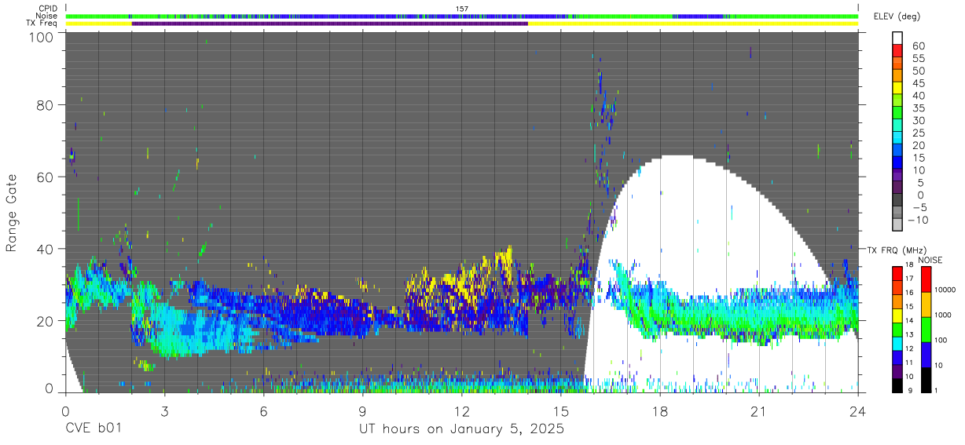Viewport: 965px width, 445px height.
Task: Click the 'Noise' row label
Action: click(48, 16)
